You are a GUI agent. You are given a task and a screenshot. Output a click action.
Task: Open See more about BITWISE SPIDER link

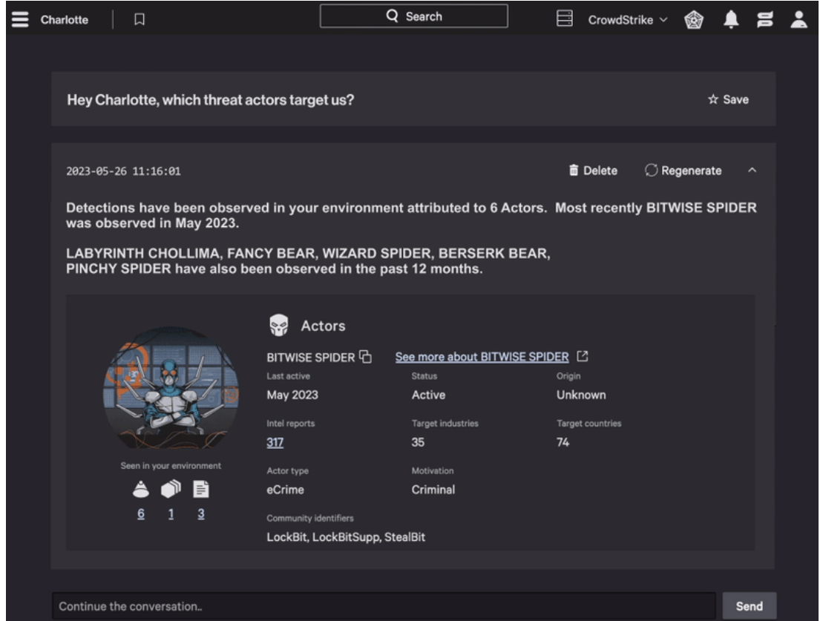point(482,356)
